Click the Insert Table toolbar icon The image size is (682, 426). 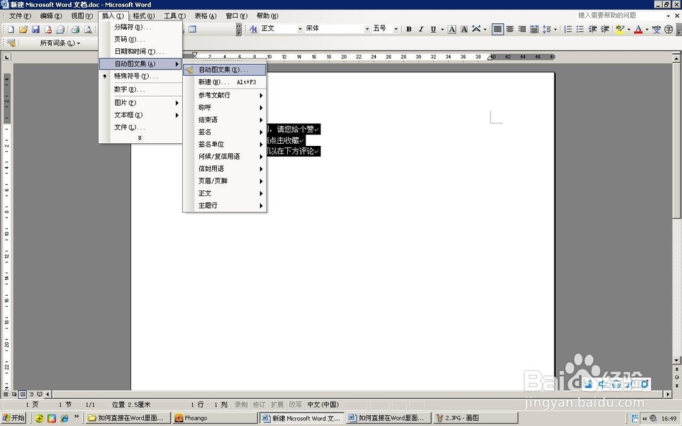point(192,29)
